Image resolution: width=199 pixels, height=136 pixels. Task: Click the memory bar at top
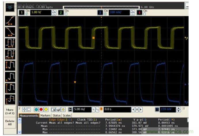pyautogui.click(x=101, y=7)
